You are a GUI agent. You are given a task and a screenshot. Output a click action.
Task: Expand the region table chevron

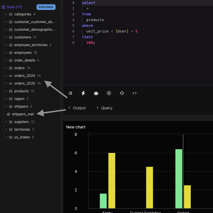[x=6, y=99]
